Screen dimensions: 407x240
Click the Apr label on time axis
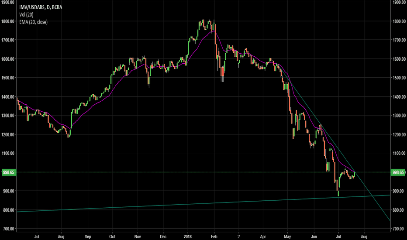263,237
